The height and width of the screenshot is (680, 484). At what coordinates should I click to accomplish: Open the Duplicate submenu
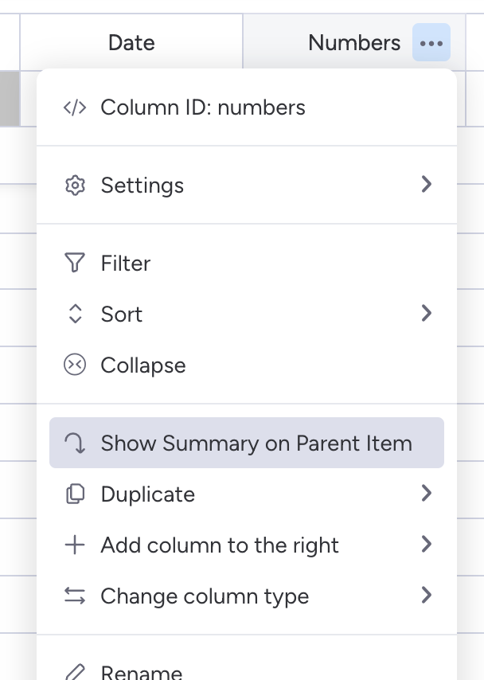click(x=427, y=494)
